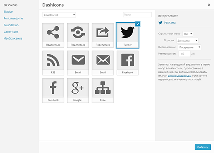Open the hide menu text dropdown

pos(188,34)
